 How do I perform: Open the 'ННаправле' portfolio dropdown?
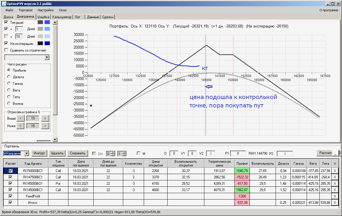click(26, 153)
